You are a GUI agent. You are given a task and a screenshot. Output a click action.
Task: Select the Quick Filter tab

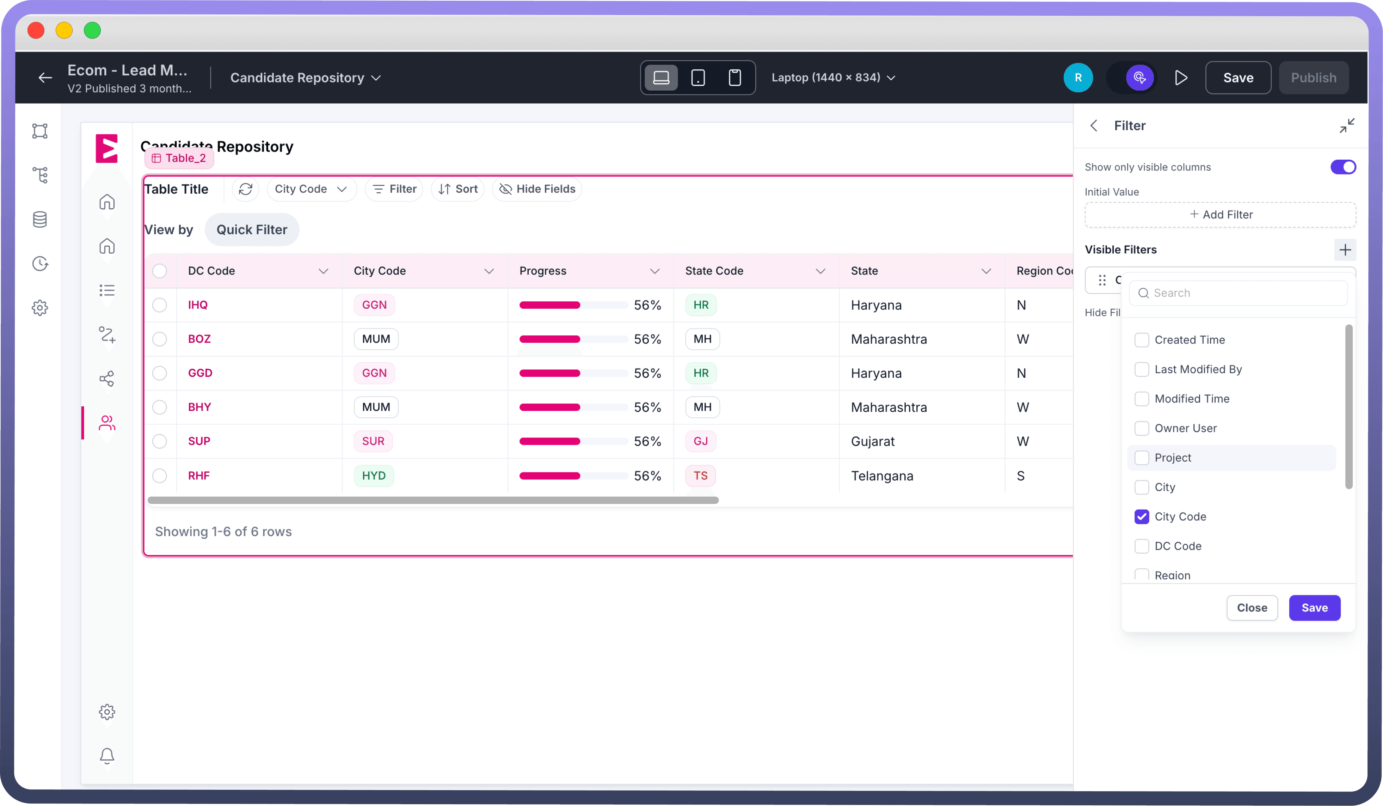[x=251, y=230]
